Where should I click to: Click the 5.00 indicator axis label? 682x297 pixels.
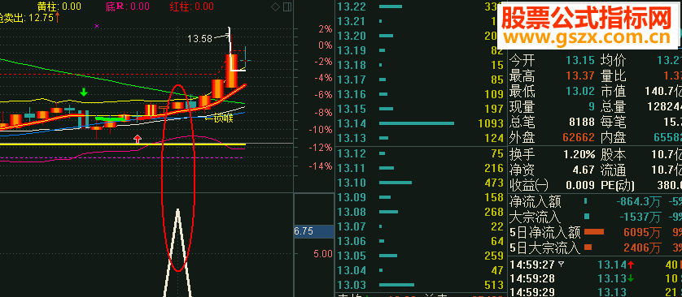(323, 253)
